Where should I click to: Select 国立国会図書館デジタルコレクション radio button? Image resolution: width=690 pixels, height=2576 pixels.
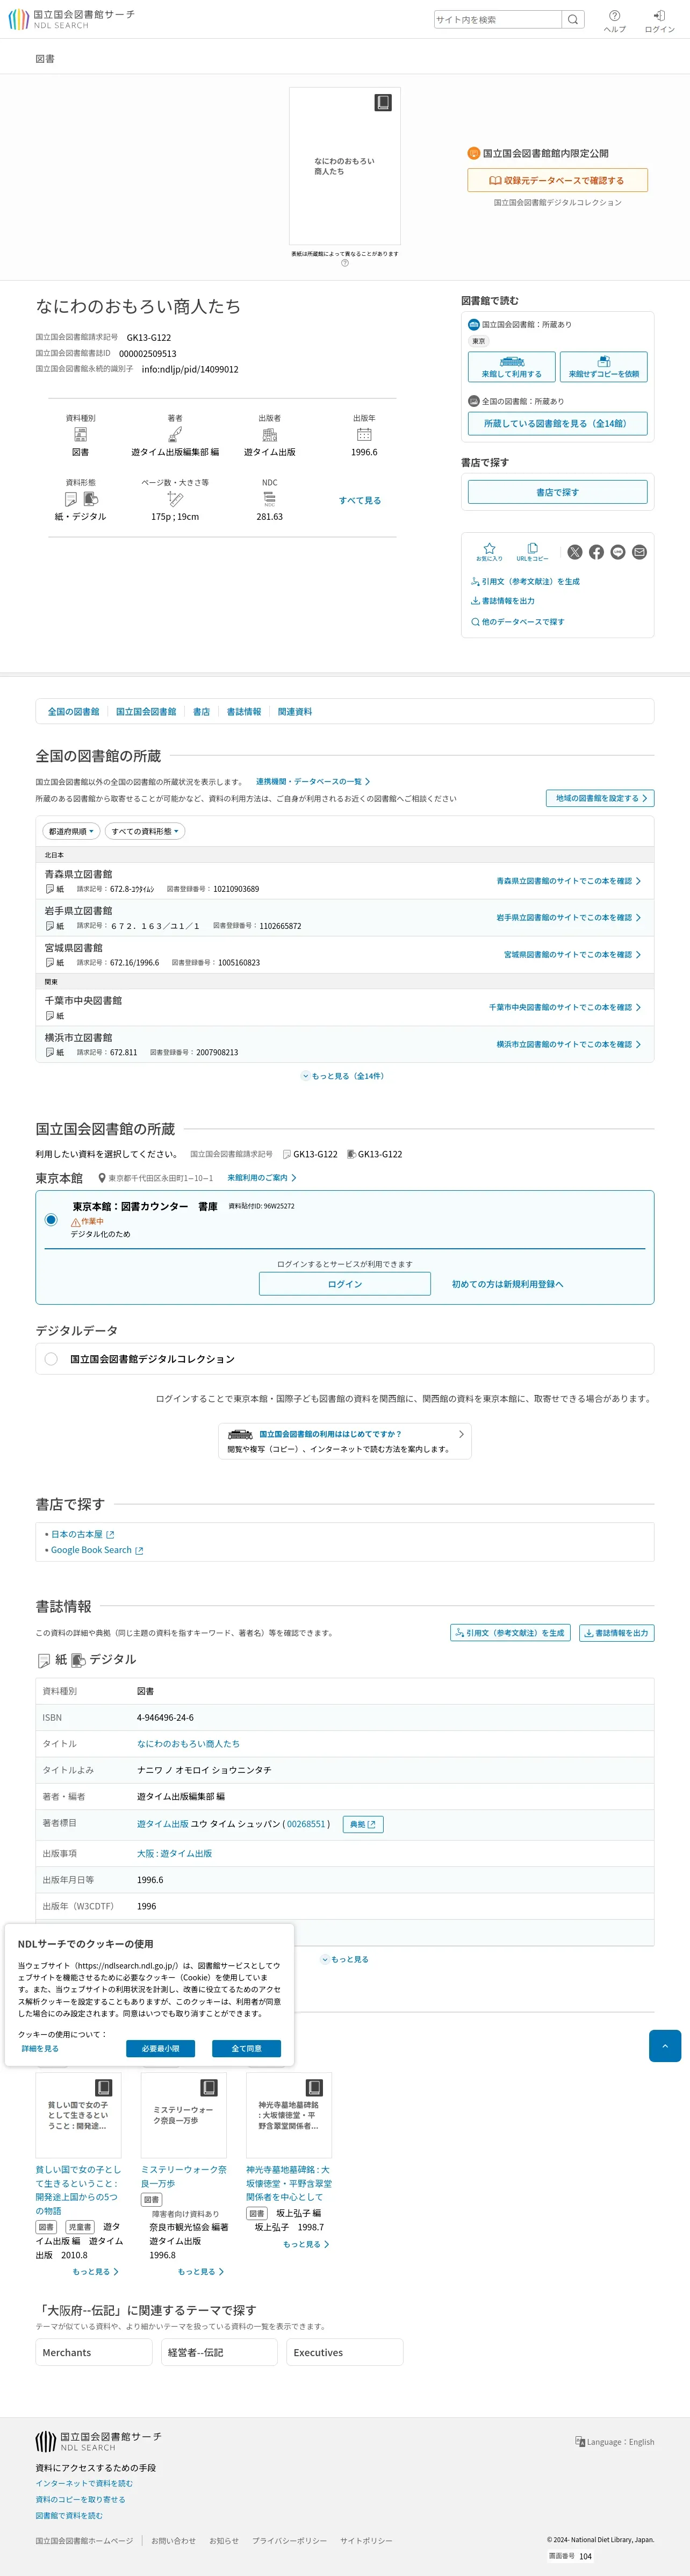[x=51, y=1358]
